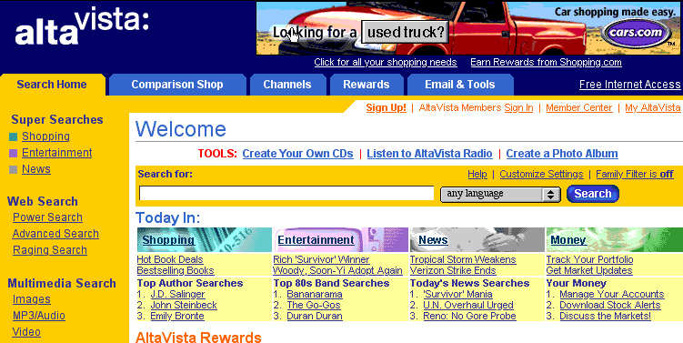Open My AltaVista link
This screenshot has width=683, height=343.
coord(652,107)
